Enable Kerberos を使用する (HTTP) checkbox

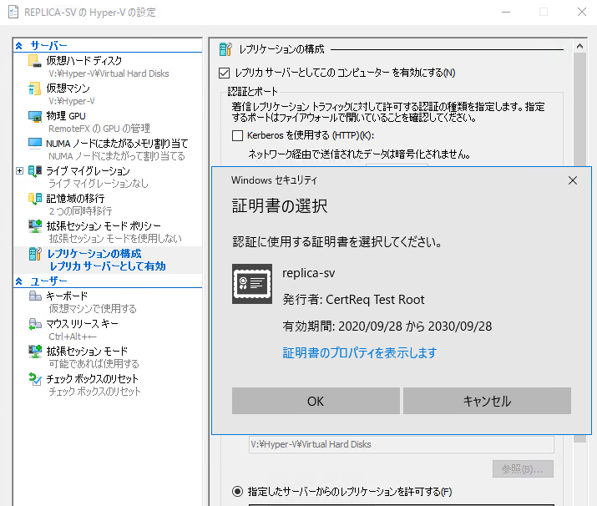[x=238, y=135]
